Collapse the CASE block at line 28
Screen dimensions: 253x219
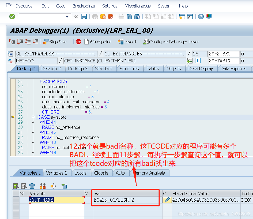click(x=33, y=117)
